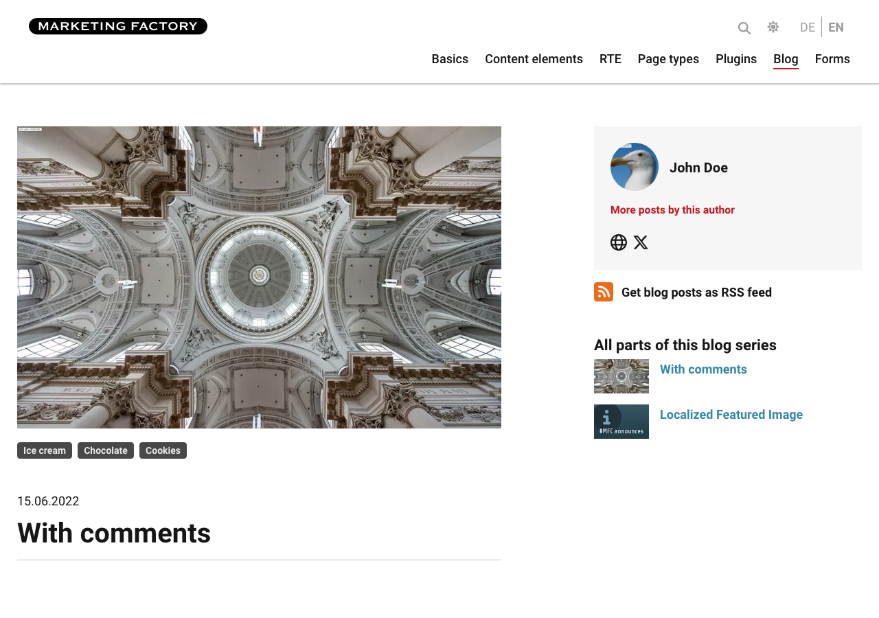Switch language to EN

click(836, 27)
